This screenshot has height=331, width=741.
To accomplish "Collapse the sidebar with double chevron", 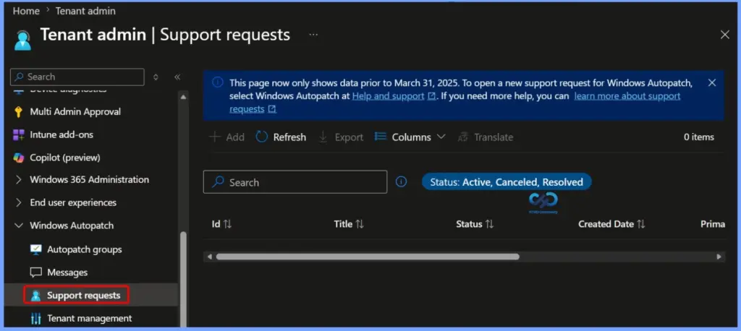I will point(177,77).
